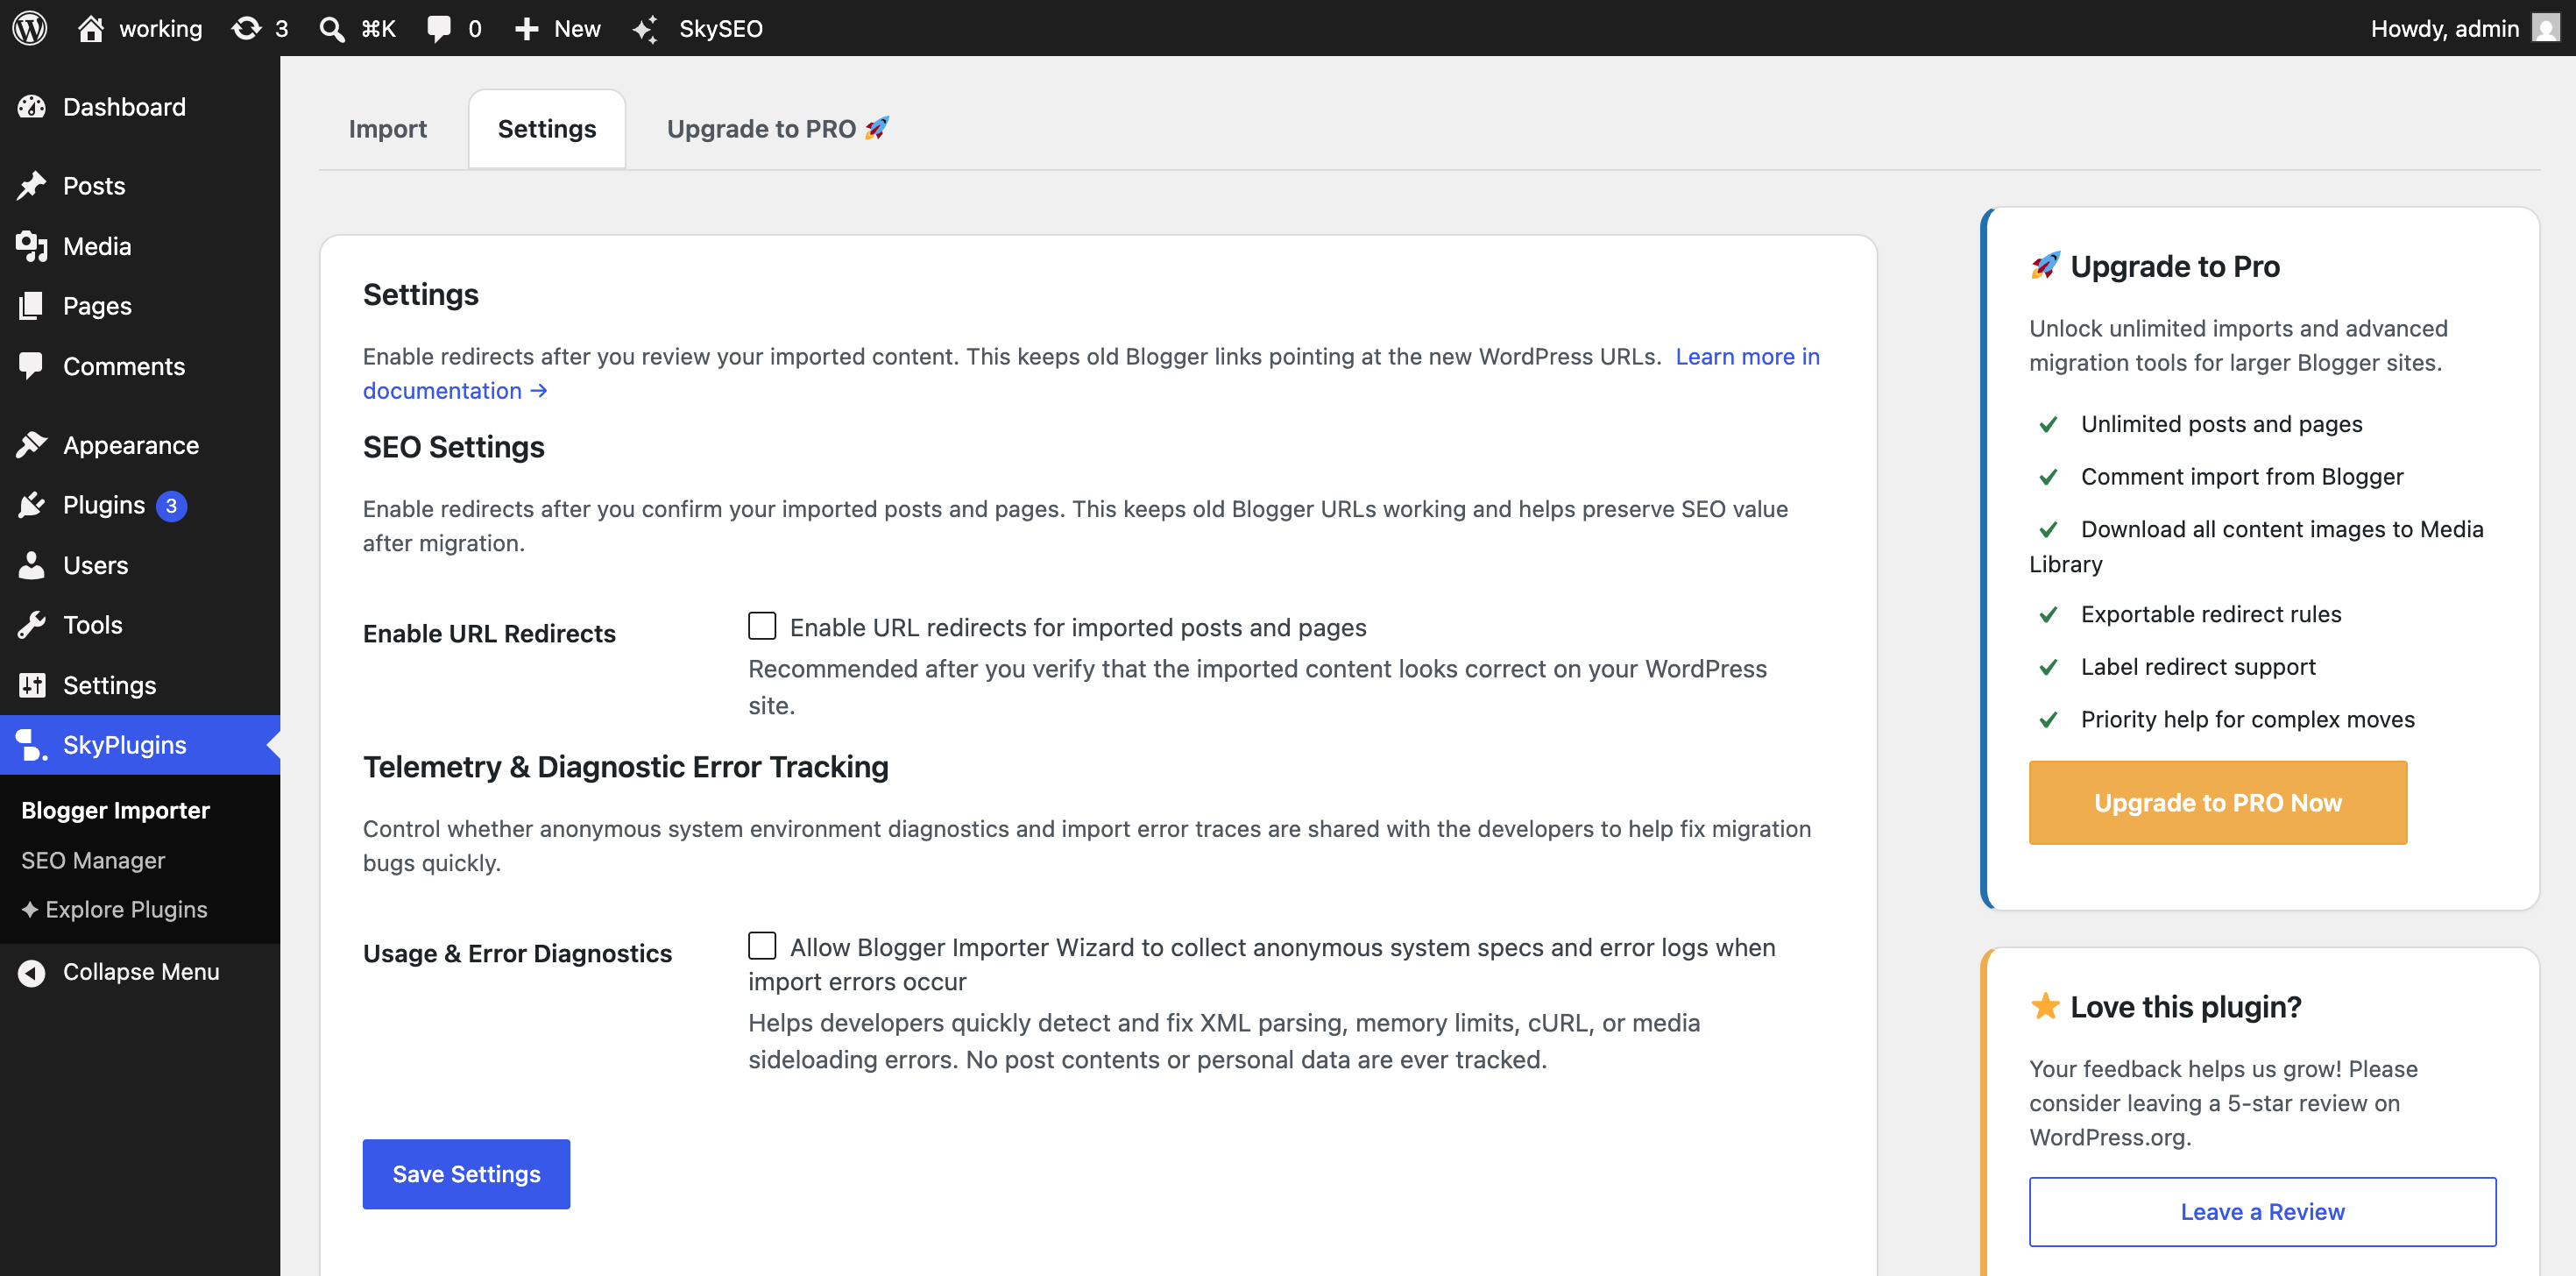
Task: Click the SkySEO sparkle icon
Action: pos(646,28)
